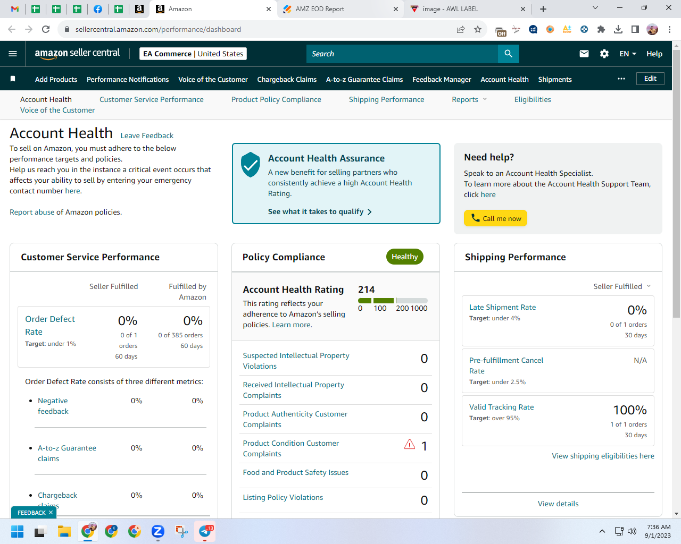The width and height of the screenshot is (681, 544).
Task: Open the Chrome profile avatar
Action: click(652, 29)
